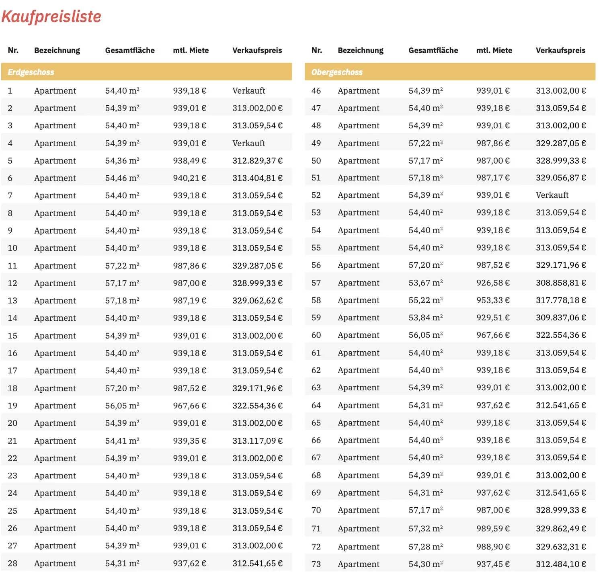The height and width of the screenshot is (572, 603).
Task: Click the right Gesamtfläche column header
Action: [433, 50]
